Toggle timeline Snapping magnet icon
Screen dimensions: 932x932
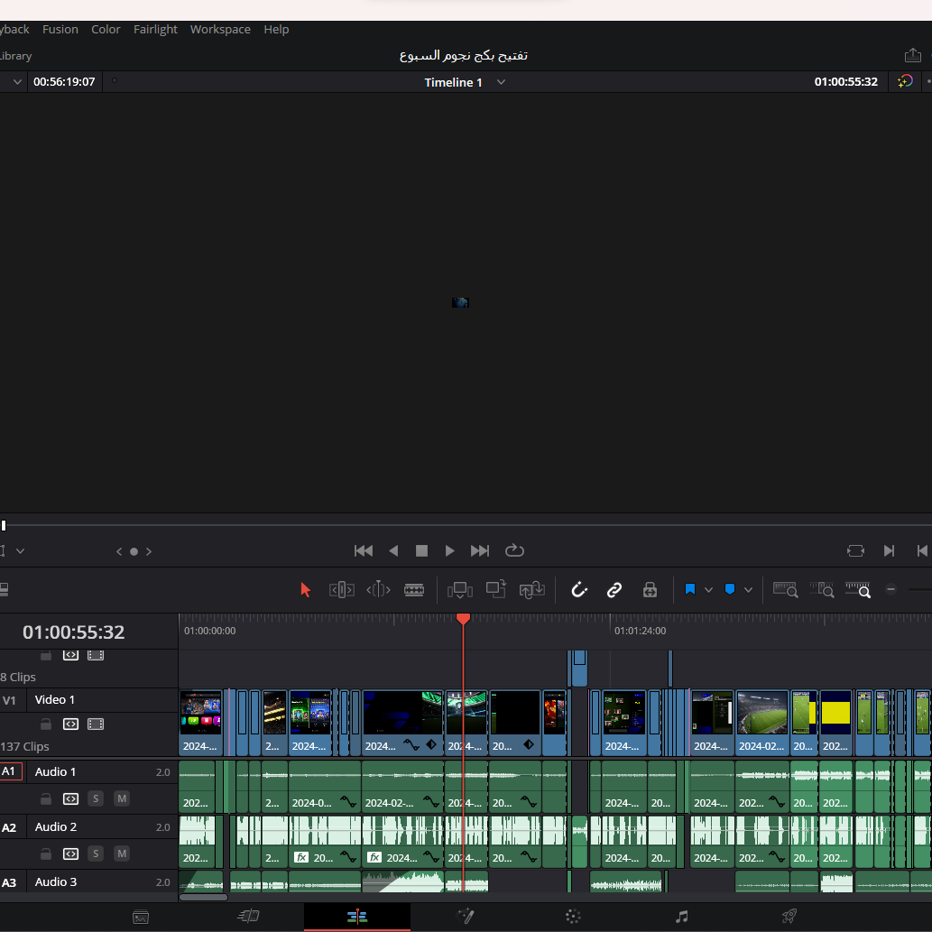[x=579, y=590]
